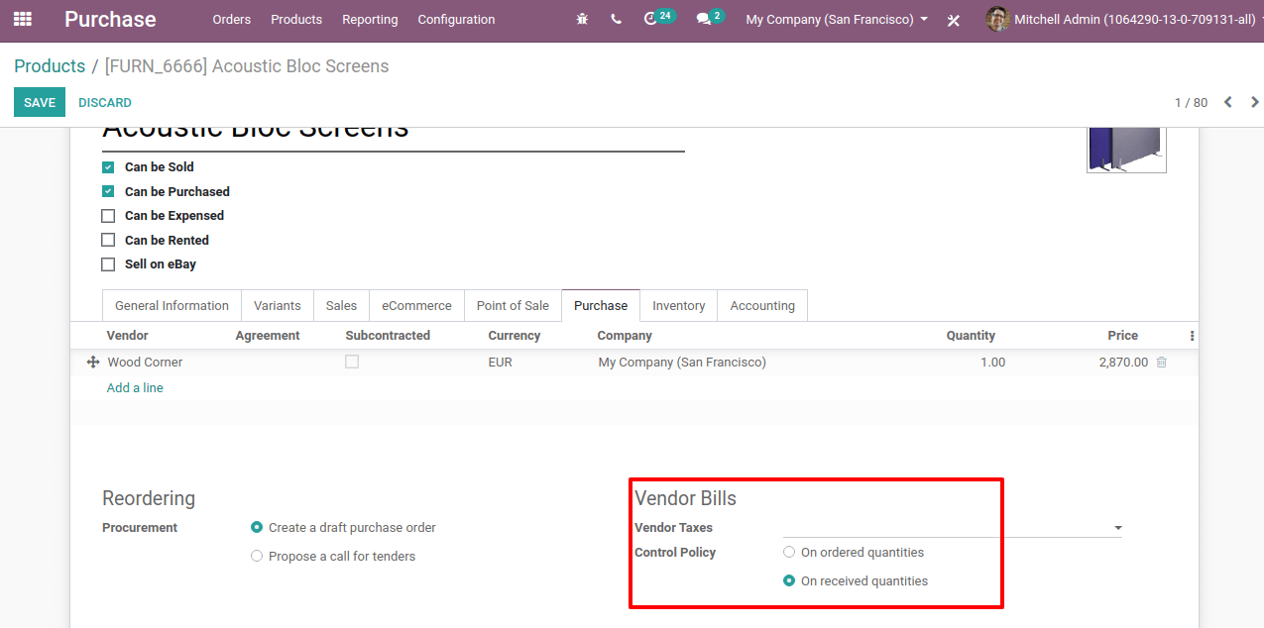Click the bug debug icon
The height and width of the screenshot is (628, 1264).
582,19
